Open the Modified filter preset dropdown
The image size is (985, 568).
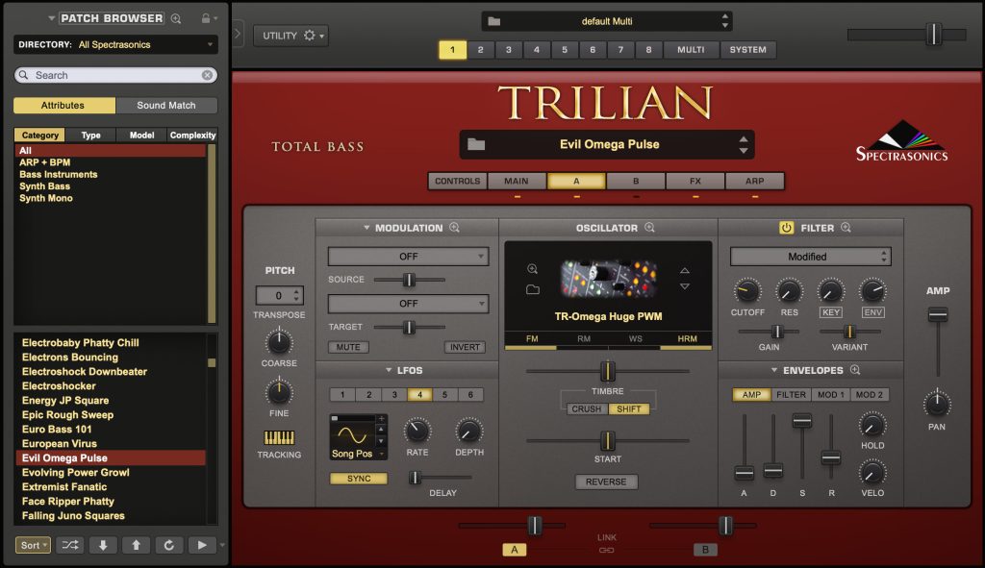click(x=810, y=256)
